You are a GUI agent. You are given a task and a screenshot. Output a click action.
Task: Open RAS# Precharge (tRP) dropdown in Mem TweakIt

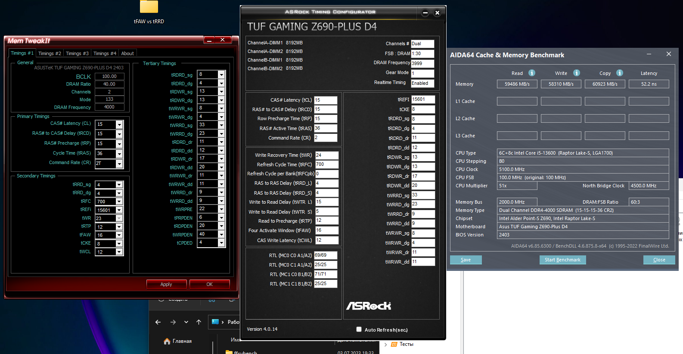(x=119, y=144)
